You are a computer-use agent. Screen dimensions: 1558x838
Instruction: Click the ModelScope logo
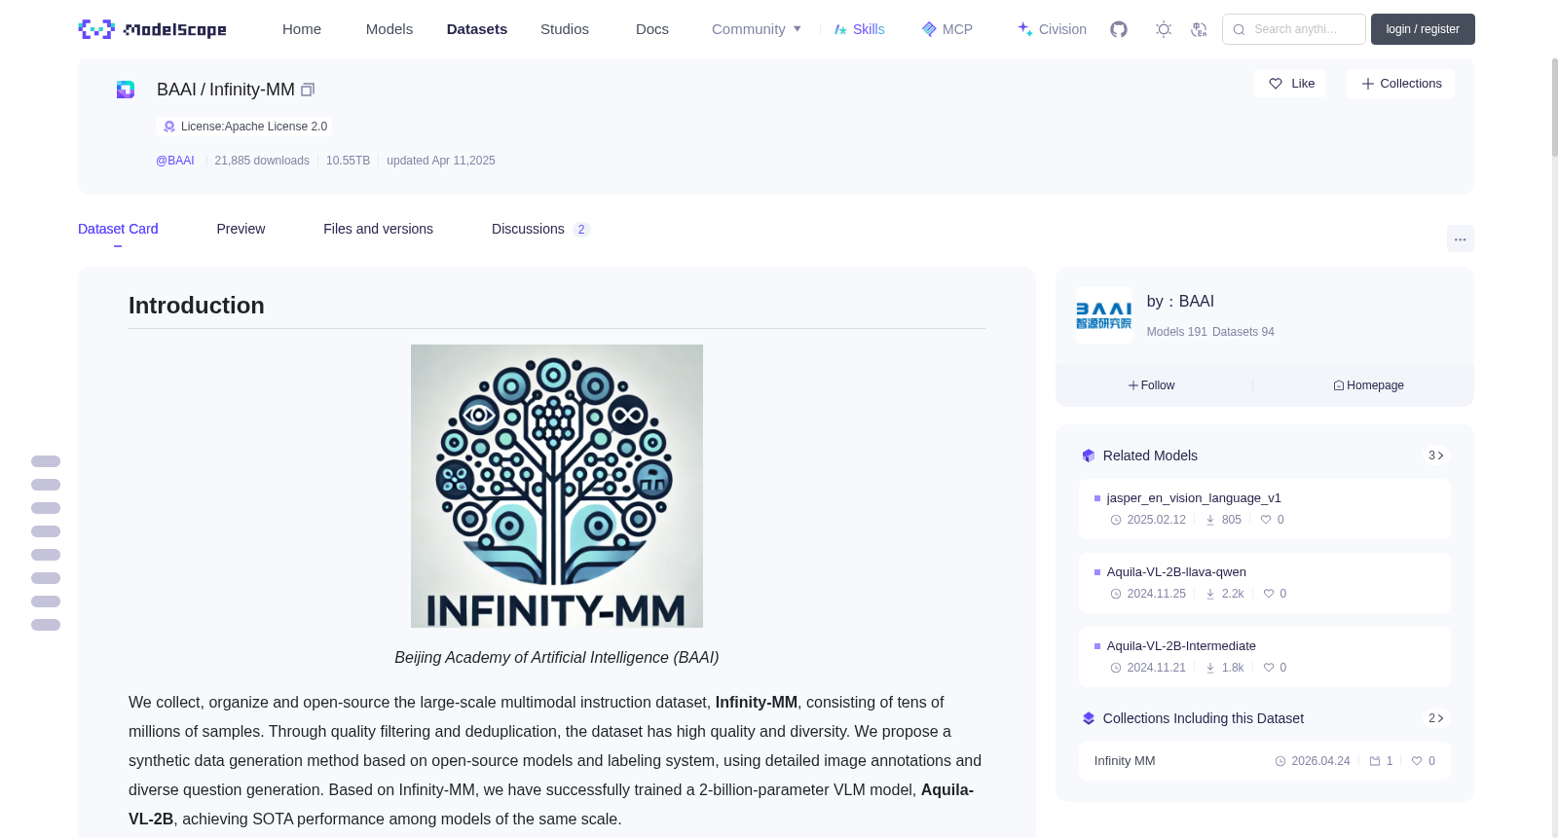pos(152,29)
